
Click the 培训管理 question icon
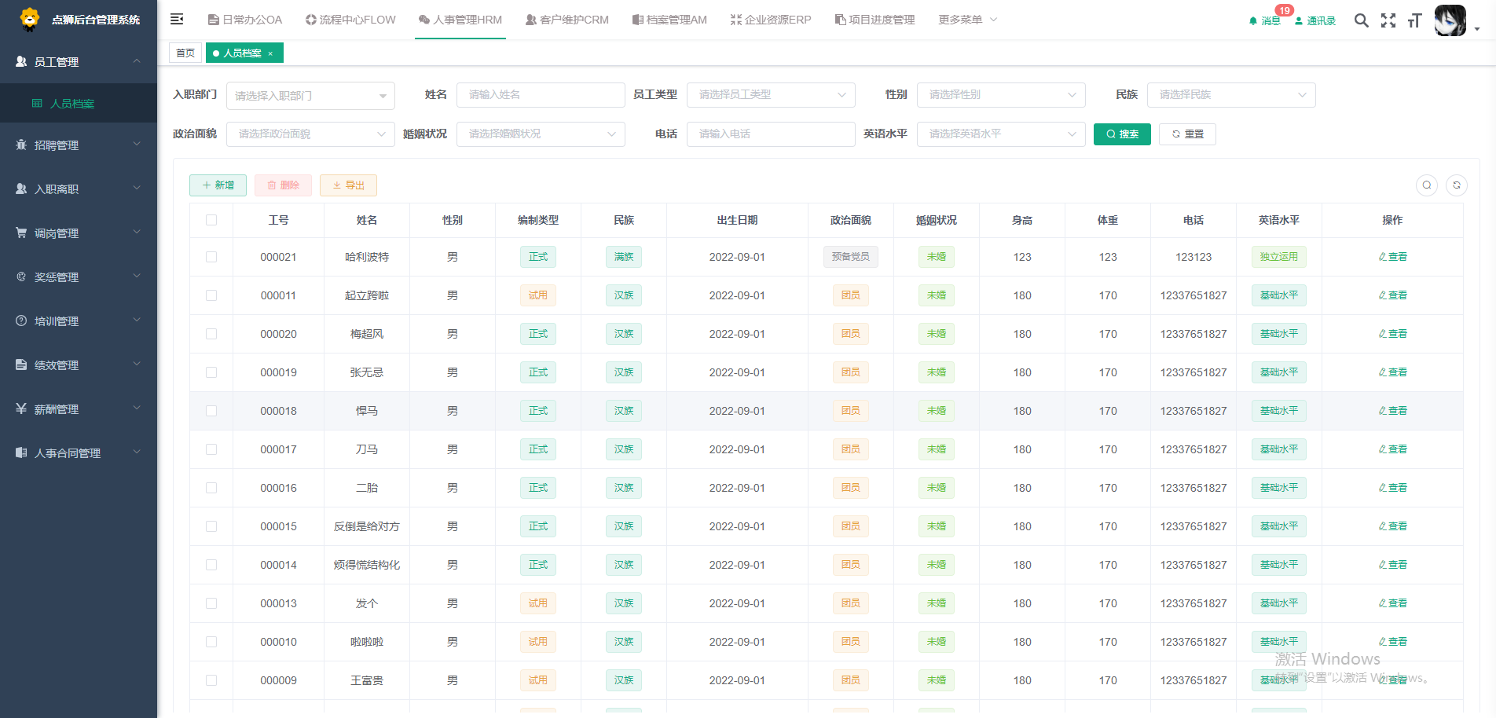(x=21, y=321)
